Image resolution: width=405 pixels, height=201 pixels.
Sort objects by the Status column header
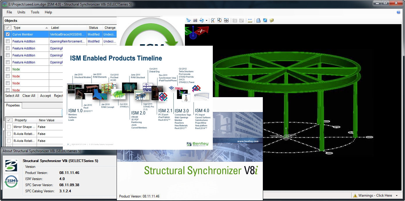click(x=94, y=28)
